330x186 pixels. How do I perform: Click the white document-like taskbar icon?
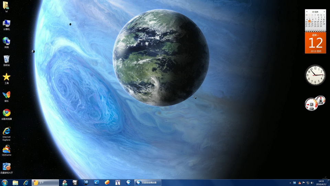tap(118, 183)
